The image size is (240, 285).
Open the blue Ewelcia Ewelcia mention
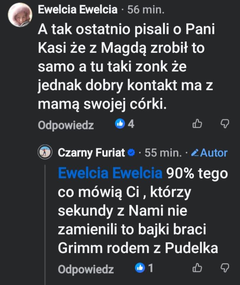tap(110, 173)
